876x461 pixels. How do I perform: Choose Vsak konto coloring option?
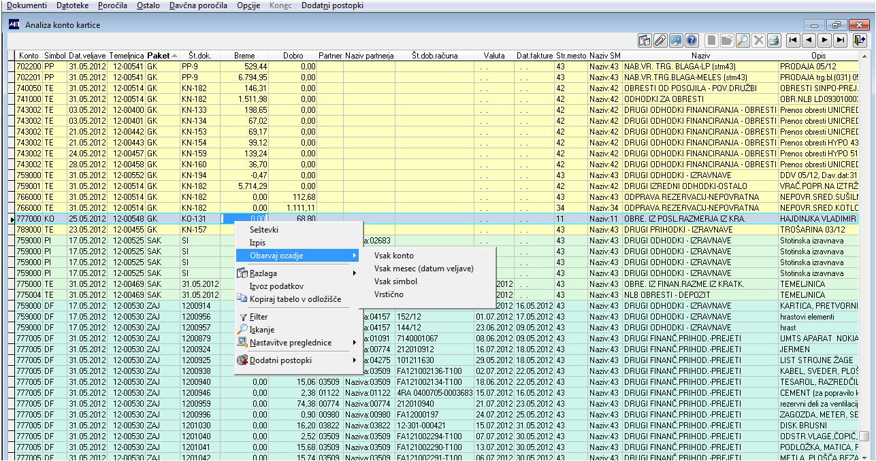point(393,256)
